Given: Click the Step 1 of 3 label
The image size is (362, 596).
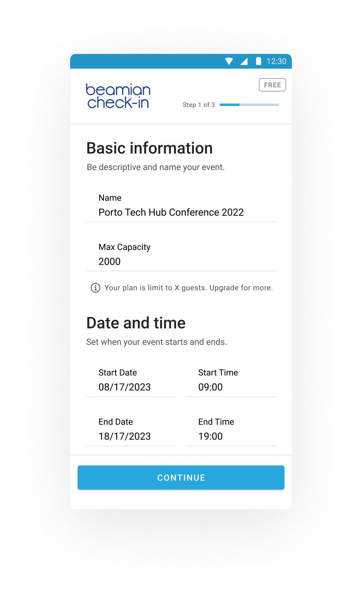Looking at the screenshot, I should [199, 105].
